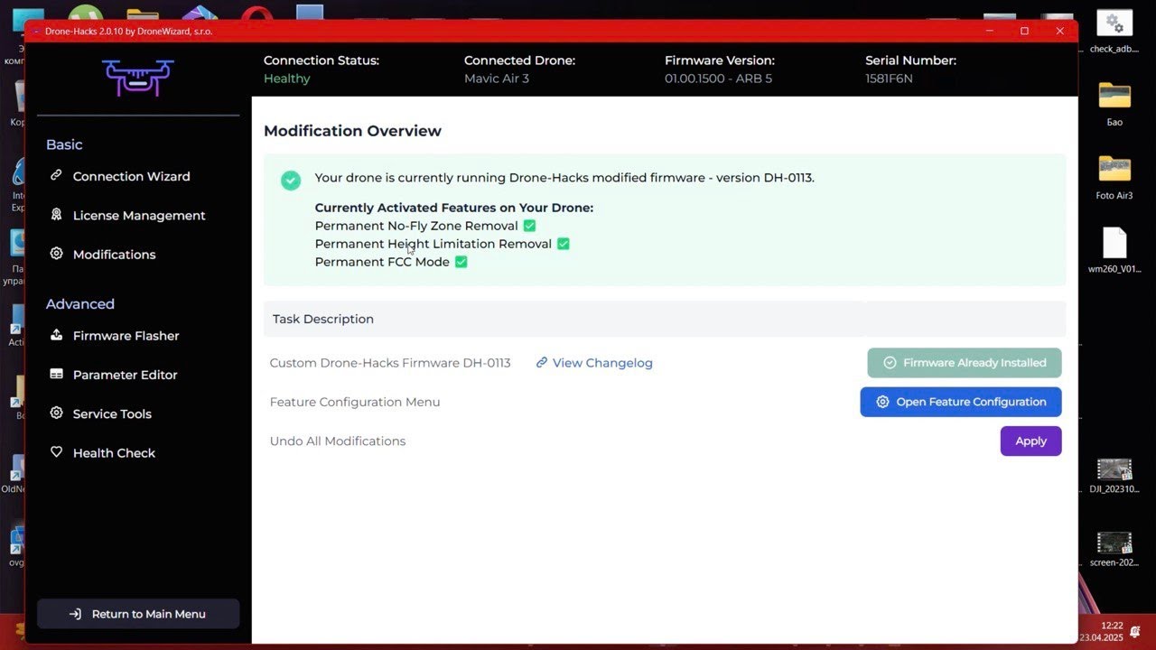Screen dimensions: 1156x650
Task: Select the wm260_V01 desktop file
Action: [1114, 250]
